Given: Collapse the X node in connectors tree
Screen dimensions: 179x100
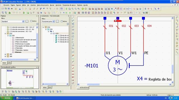Looking at the screenshot, I should tap(48, 31).
